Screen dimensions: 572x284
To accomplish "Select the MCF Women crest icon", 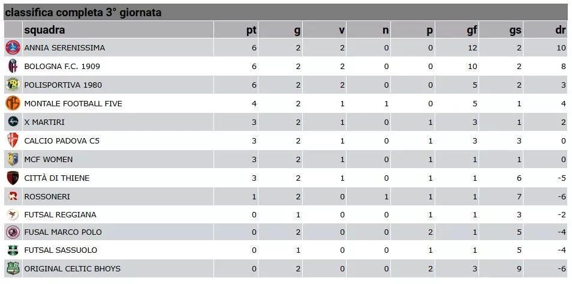I will (x=13, y=159).
